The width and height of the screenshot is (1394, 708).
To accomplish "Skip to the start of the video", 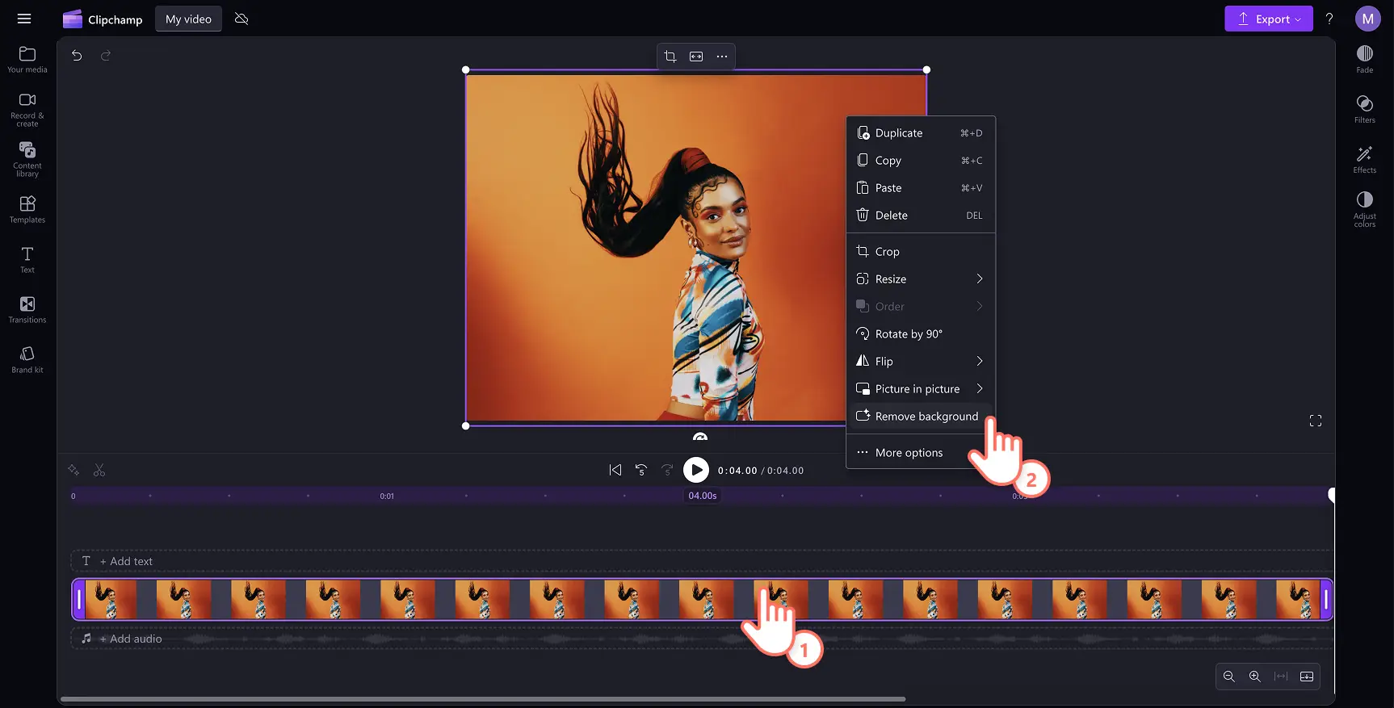I will [x=615, y=470].
